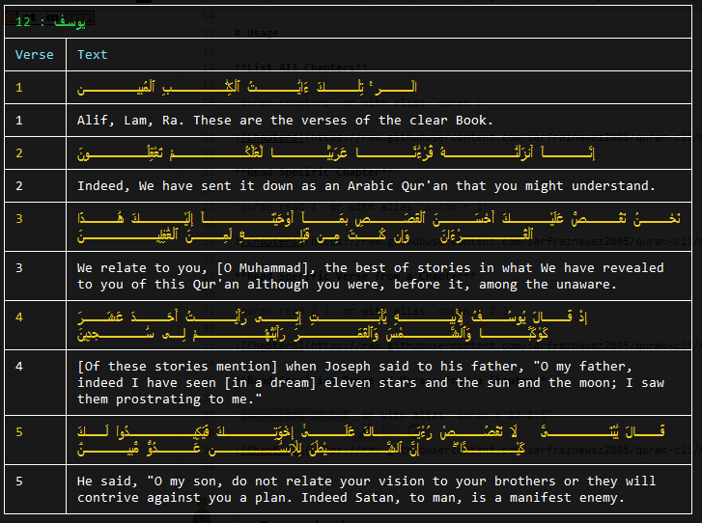Screen dimensions: 702x523
Task: Click the 'Alif, Lam, Ra' translation line
Action: coord(285,121)
